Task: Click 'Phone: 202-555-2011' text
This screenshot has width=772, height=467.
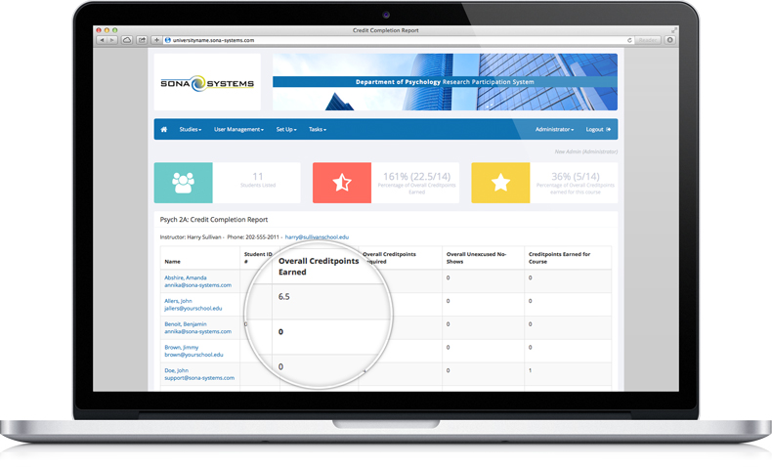Action: 253,237
